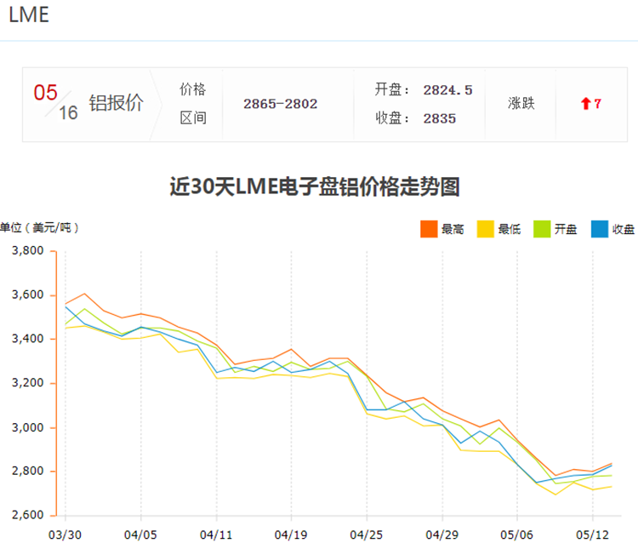Screen dimensions: 638x549
Task: Click the 05/16 date badge
Action: pyautogui.click(x=55, y=103)
